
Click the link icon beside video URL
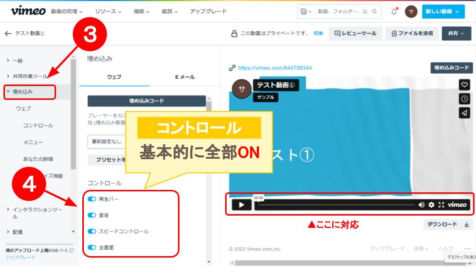[x=232, y=68]
